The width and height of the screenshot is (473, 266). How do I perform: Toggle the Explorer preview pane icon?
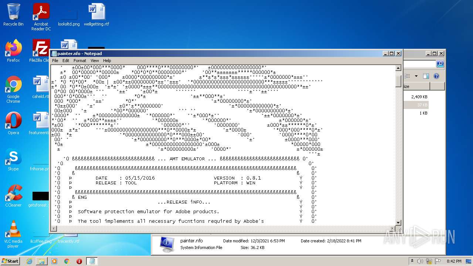pyautogui.click(x=426, y=76)
